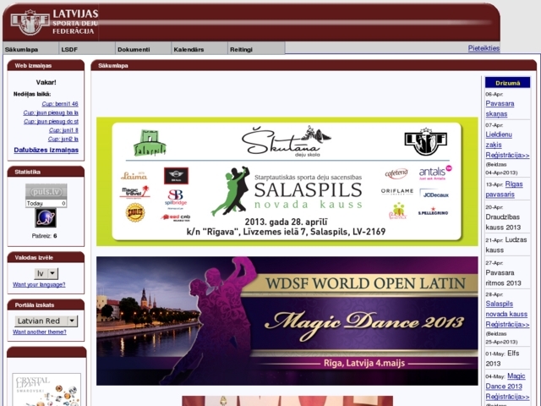The width and height of the screenshot is (541, 406).
Task: Click the planet globe icon under Statistika
Action: tap(46, 217)
